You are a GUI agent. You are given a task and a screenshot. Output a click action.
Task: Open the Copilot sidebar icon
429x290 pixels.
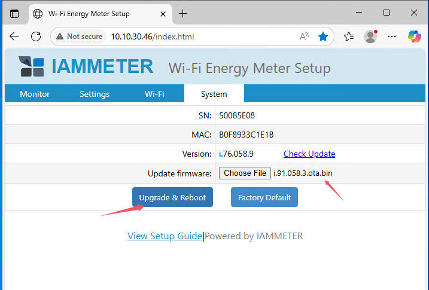pyautogui.click(x=414, y=36)
